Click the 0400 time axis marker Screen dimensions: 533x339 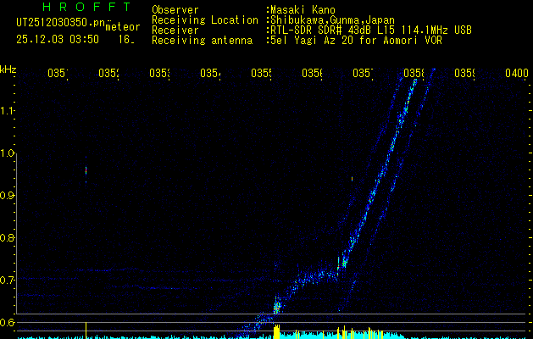click(x=516, y=74)
